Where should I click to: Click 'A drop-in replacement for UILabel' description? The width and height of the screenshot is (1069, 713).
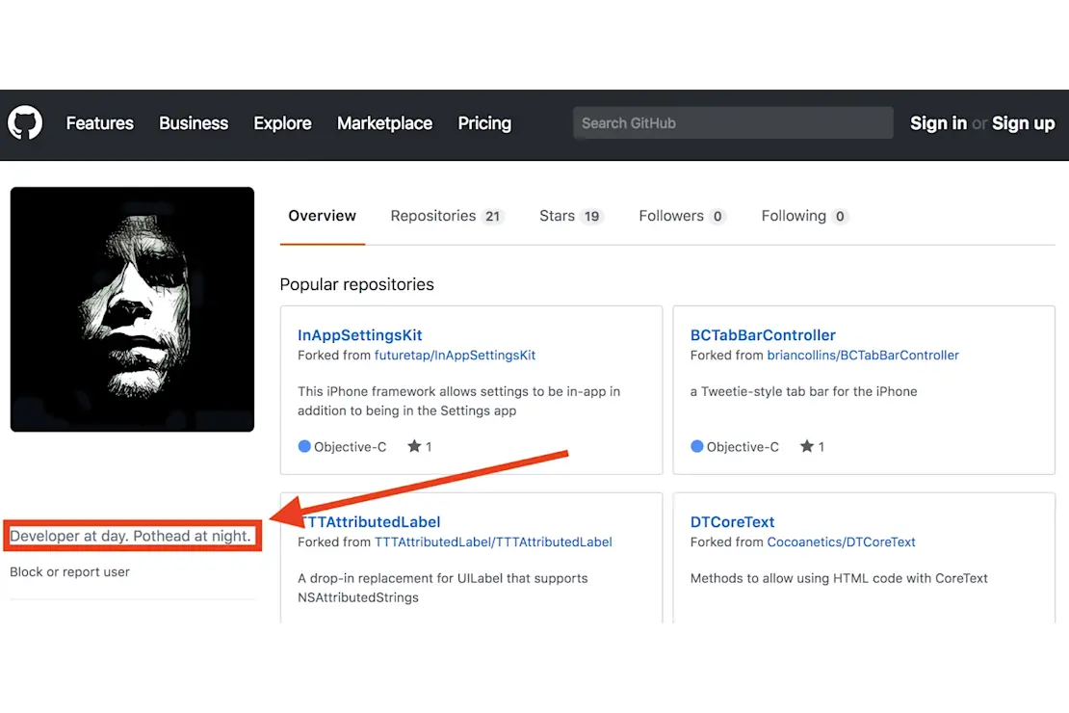[442, 588]
